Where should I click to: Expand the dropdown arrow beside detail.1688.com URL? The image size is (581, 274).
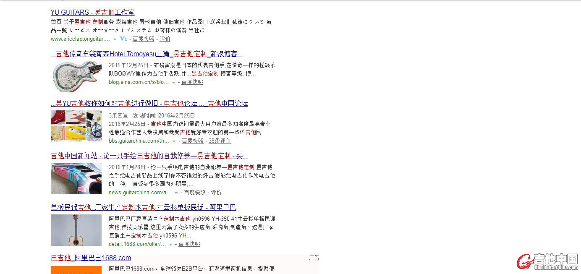pyautogui.click(x=170, y=244)
